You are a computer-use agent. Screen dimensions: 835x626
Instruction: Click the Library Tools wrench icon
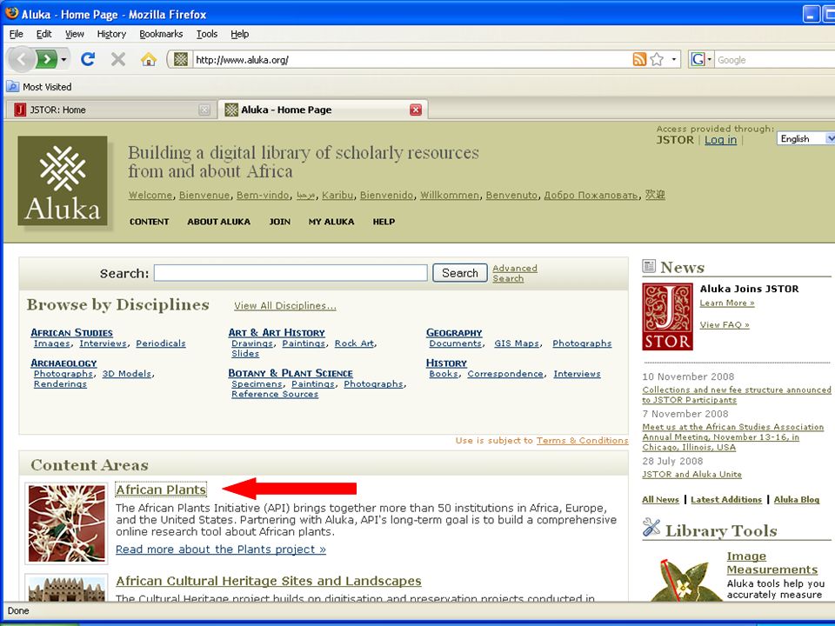tap(651, 527)
